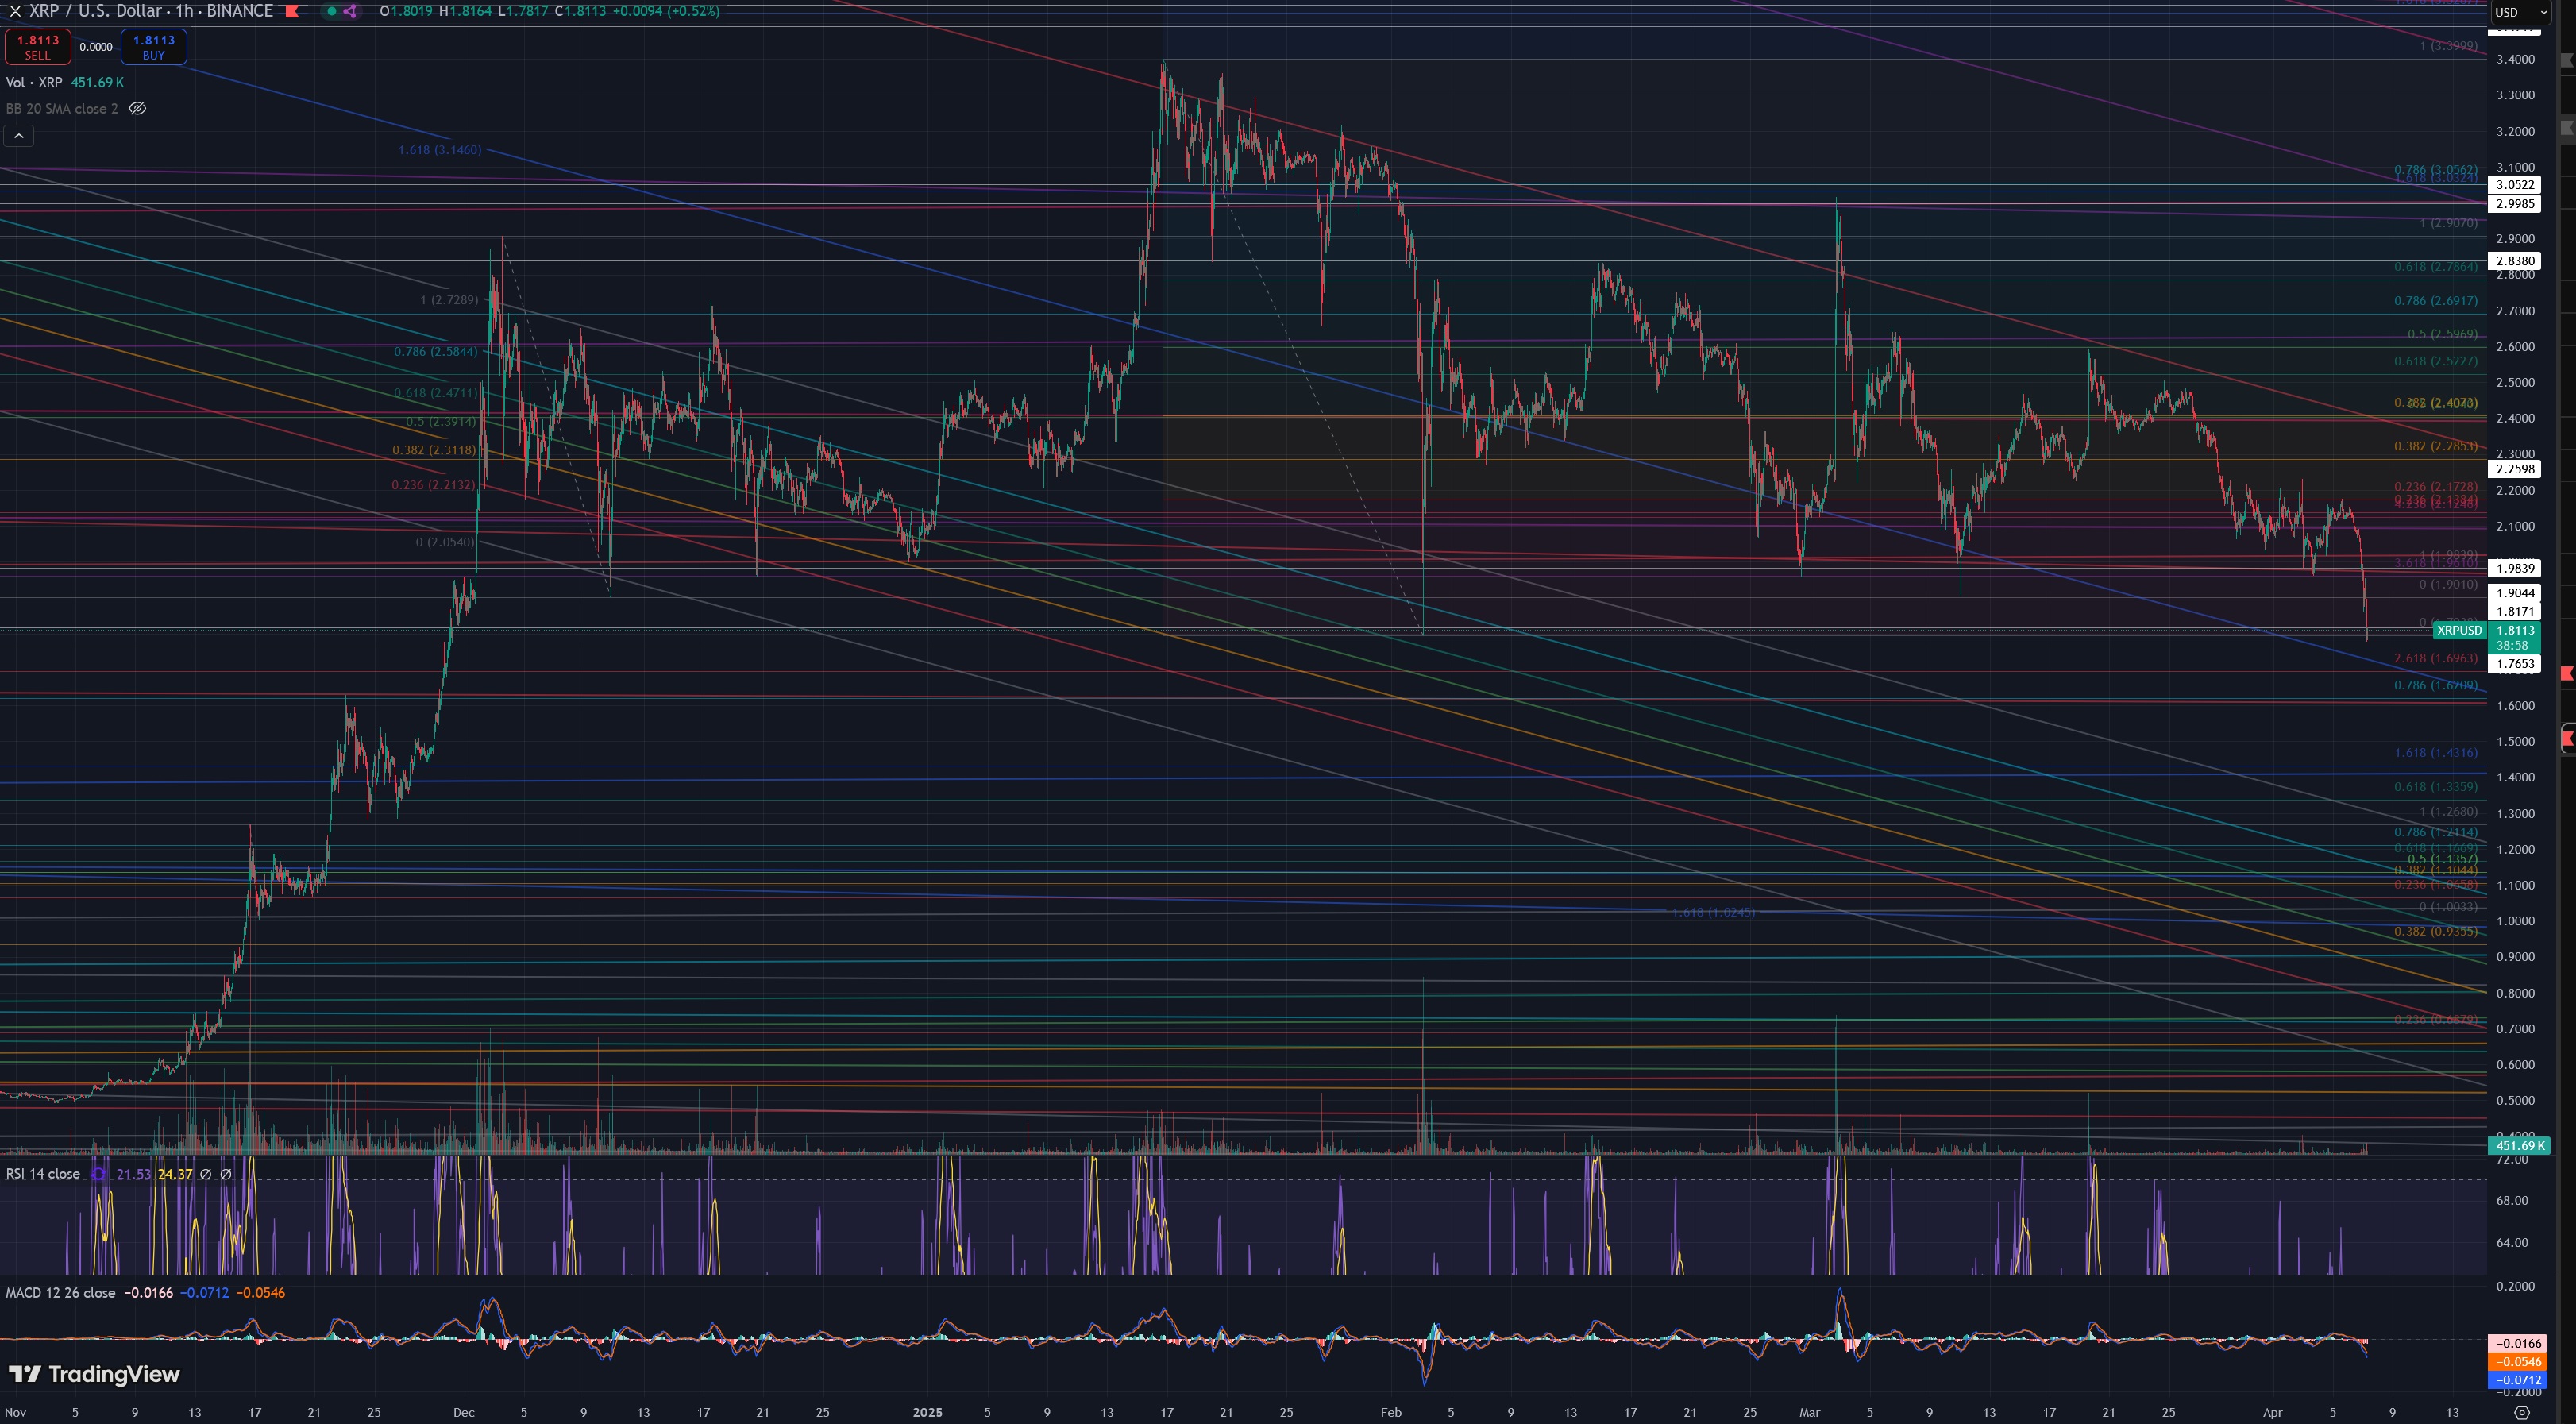Open chart settings gear at bottom right
The image size is (2576, 1424).
[2521, 1413]
